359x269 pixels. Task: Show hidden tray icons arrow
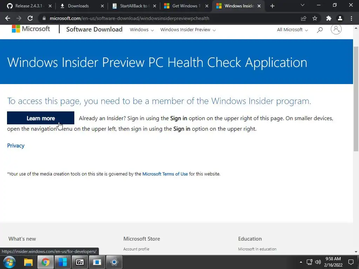point(301,262)
